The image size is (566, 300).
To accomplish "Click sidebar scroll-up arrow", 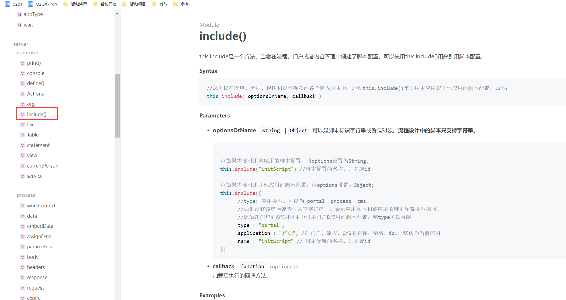I will point(117,13).
